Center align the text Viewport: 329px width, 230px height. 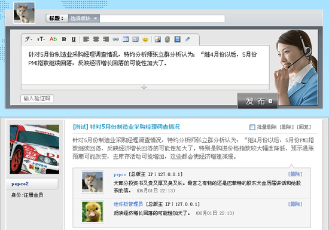[x=96, y=39]
